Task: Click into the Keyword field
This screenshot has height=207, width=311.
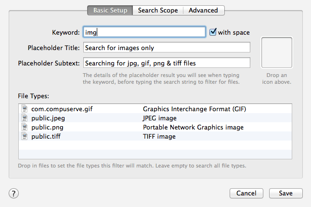Action: [x=144, y=32]
